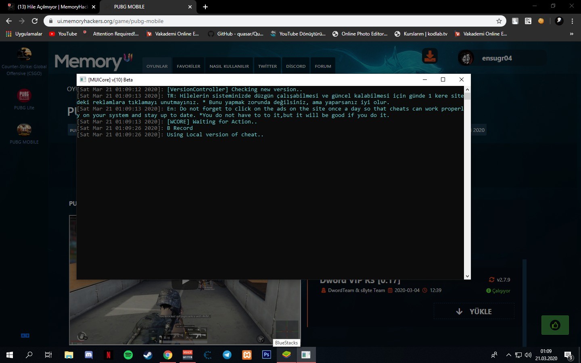
Task: Open the taskbar clock and calendar
Action: [x=546, y=355]
